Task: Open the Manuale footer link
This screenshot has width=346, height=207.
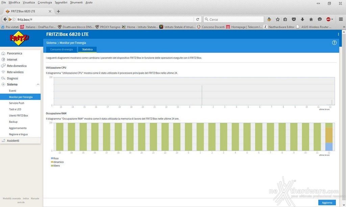Action: coord(35,199)
